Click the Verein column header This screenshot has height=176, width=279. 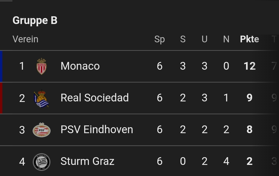[x=25, y=39]
